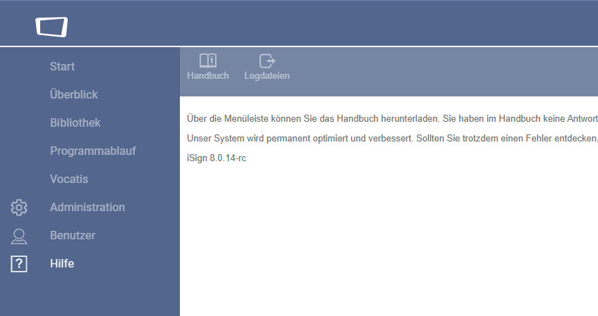Click the paragraph starting "Über die Menüleiste"

pos(392,118)
